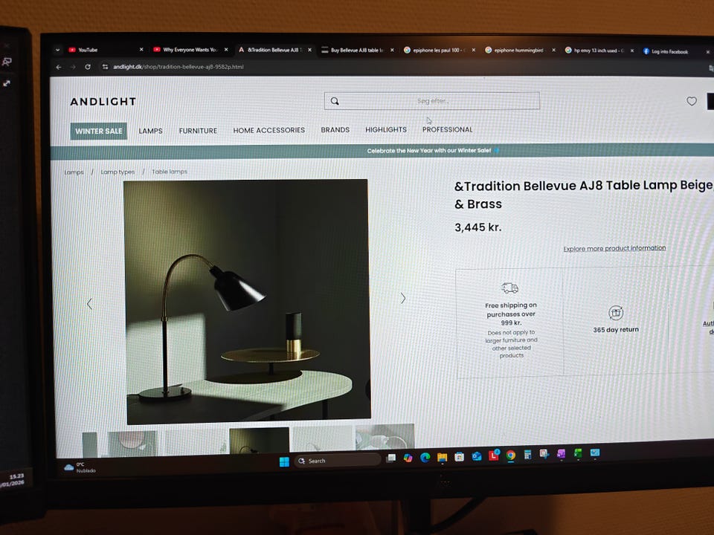Image resolution: width=714 pixels, height=535 pixels.
Task: Click the taskbar Search box
Action: pyautogui.click(x=338, y=461)
